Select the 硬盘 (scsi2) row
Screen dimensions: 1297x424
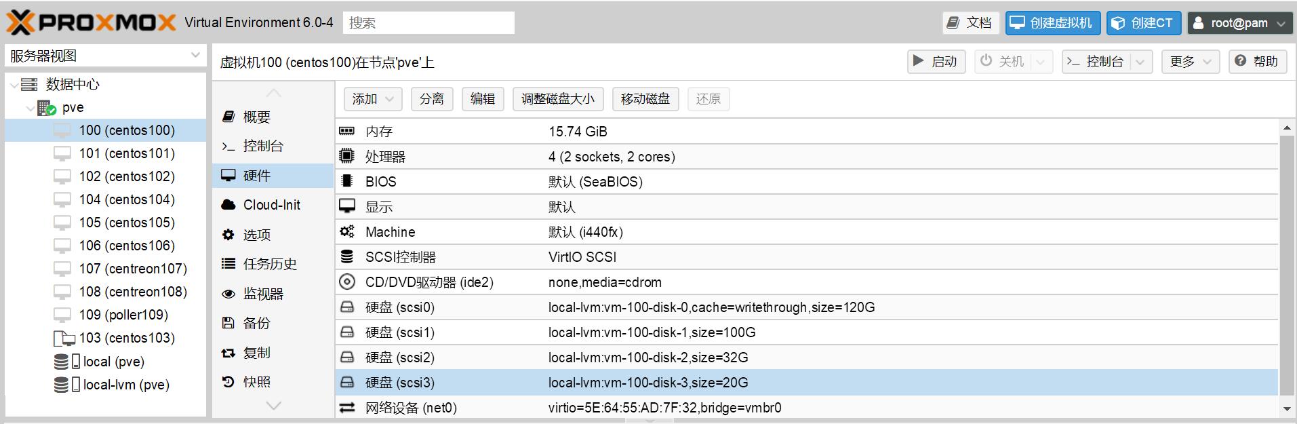point(807,358)
